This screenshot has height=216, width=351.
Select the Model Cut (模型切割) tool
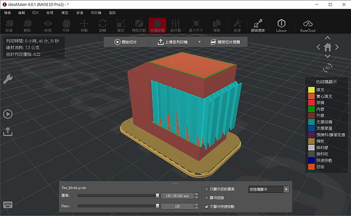(x=139, y=26)
